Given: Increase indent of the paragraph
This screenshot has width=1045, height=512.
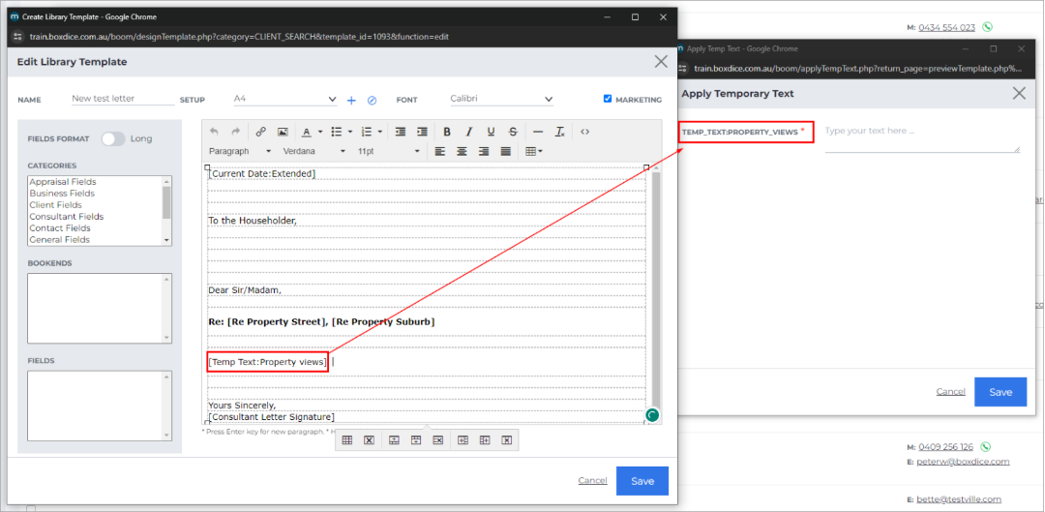Looking at the screenshot, I should 422,132.
